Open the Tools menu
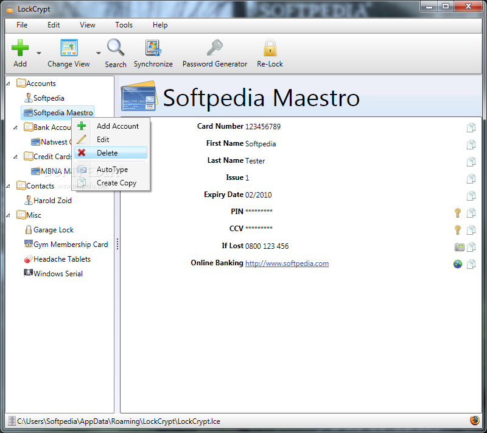 pyautogui.click(x=124, y=25)
